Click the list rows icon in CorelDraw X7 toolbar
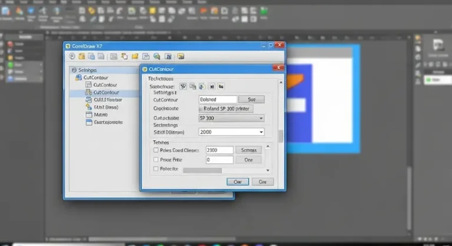The height and width of the screenshot is (246, 452). 114,56
